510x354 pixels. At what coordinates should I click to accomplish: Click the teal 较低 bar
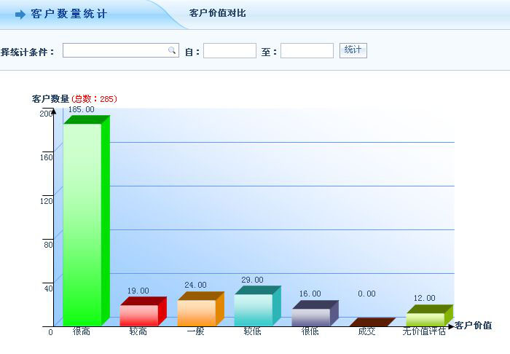tap(254, 309)
